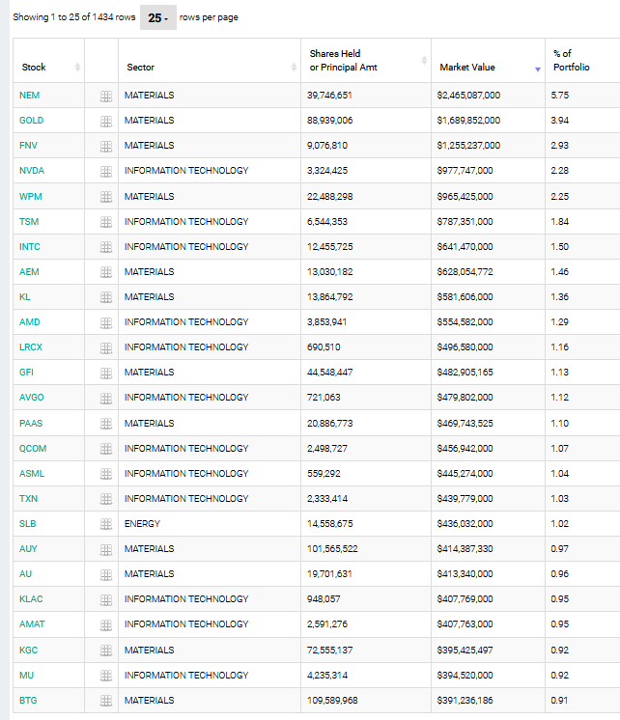This screenshot has height=720, width=620.
Task: Open the grid icon in the BTG row
Action: tap(106, 702)
